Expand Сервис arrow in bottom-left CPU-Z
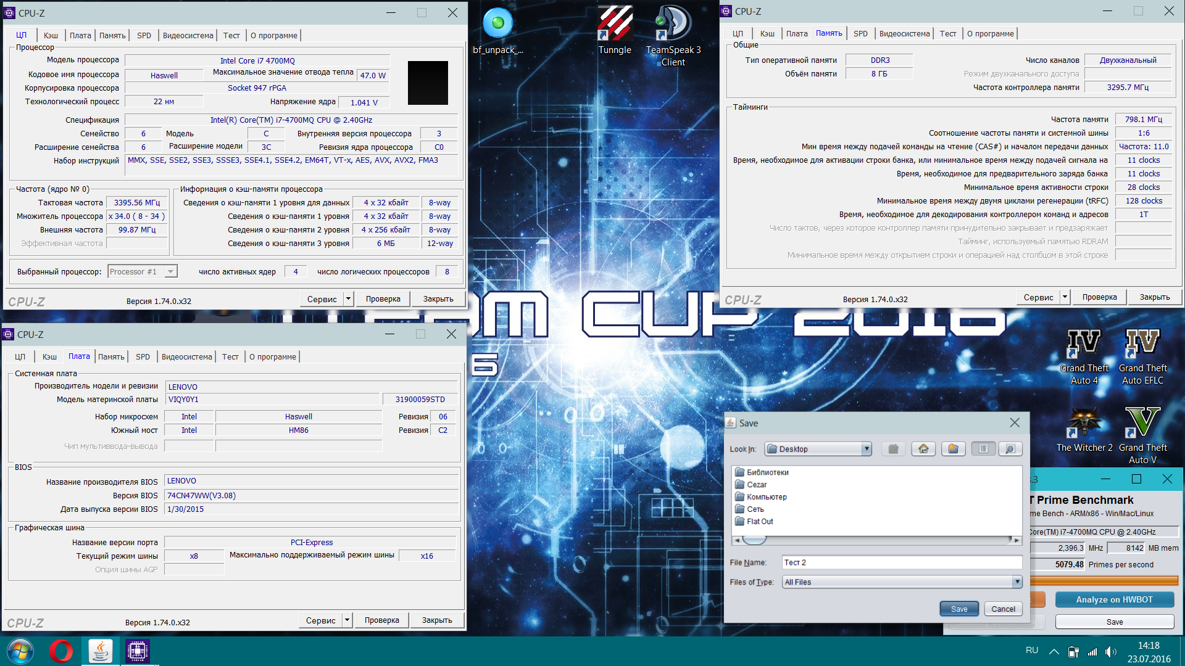 [x=347, y=620]
